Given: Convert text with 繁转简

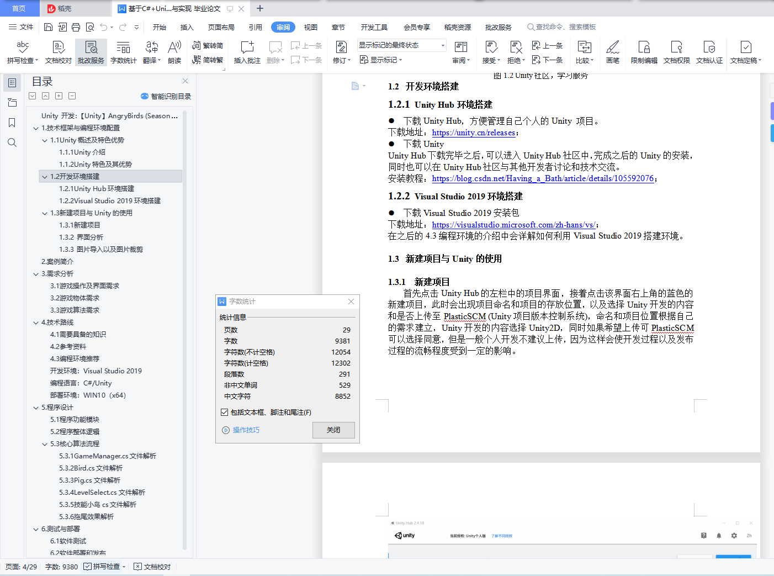Looking at the screenshot, I should click(x=208, y=46).
